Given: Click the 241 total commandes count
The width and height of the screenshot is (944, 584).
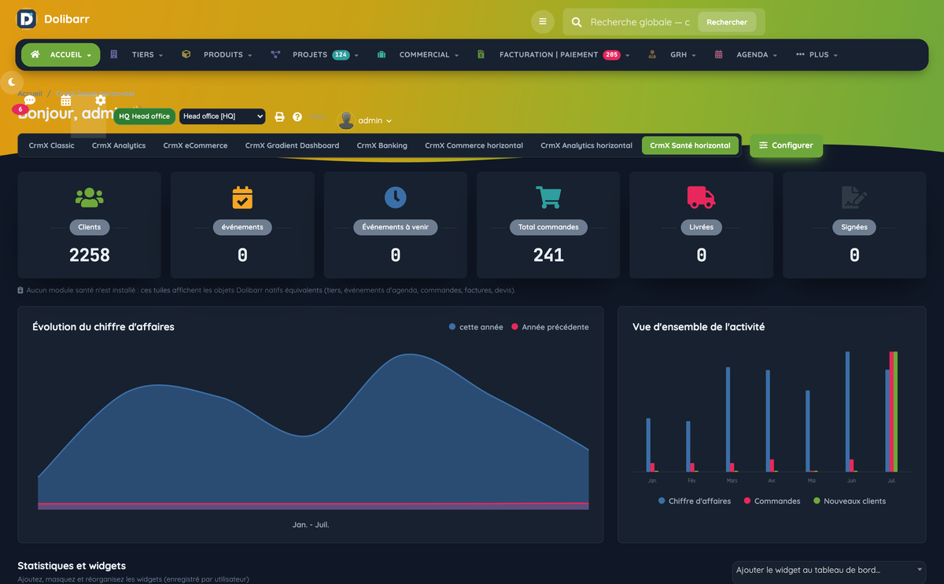Looking at the screenshot, I should (548, 255).
